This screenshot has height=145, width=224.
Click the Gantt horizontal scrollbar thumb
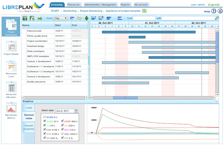click(125, 98)
